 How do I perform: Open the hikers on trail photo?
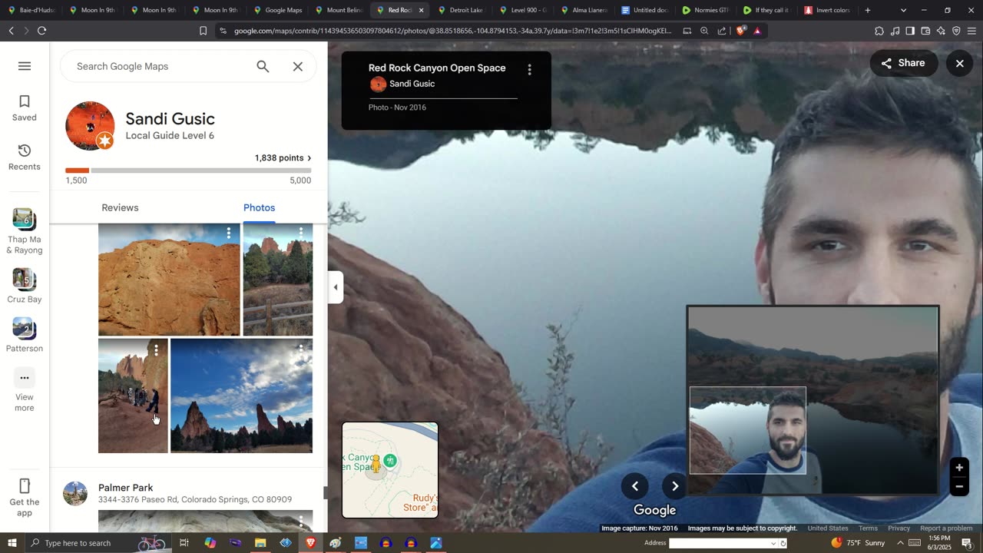coord(133,396)
